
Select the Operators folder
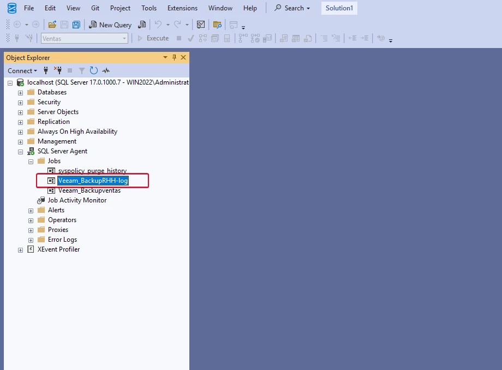(x=62, y=220)
